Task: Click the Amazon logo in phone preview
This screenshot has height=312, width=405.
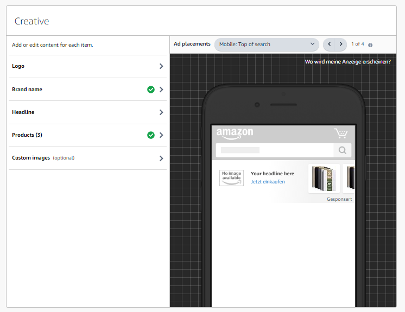Action: click(x=235, y=133)
